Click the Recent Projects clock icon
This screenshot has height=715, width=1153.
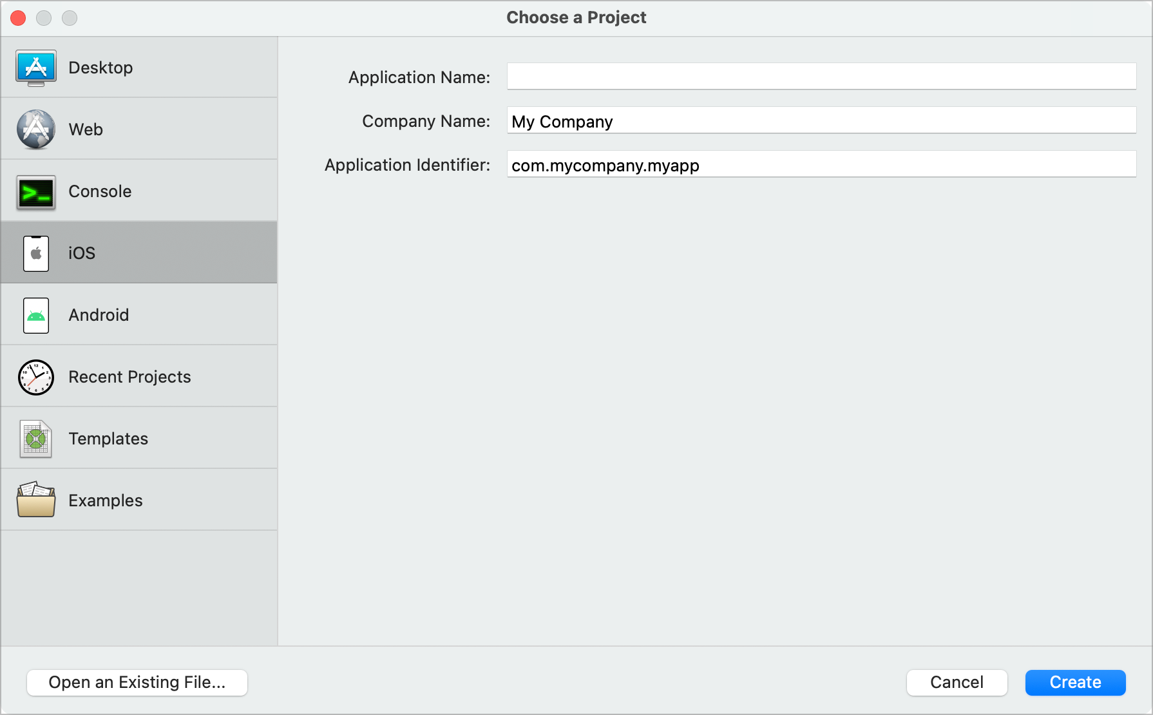point(36,377)
